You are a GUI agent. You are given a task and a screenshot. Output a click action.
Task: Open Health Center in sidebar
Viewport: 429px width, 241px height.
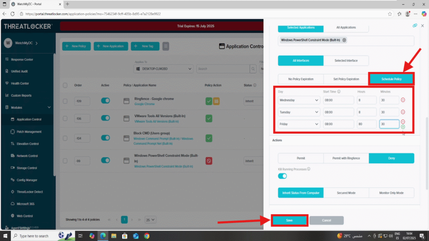click(20, 83)
